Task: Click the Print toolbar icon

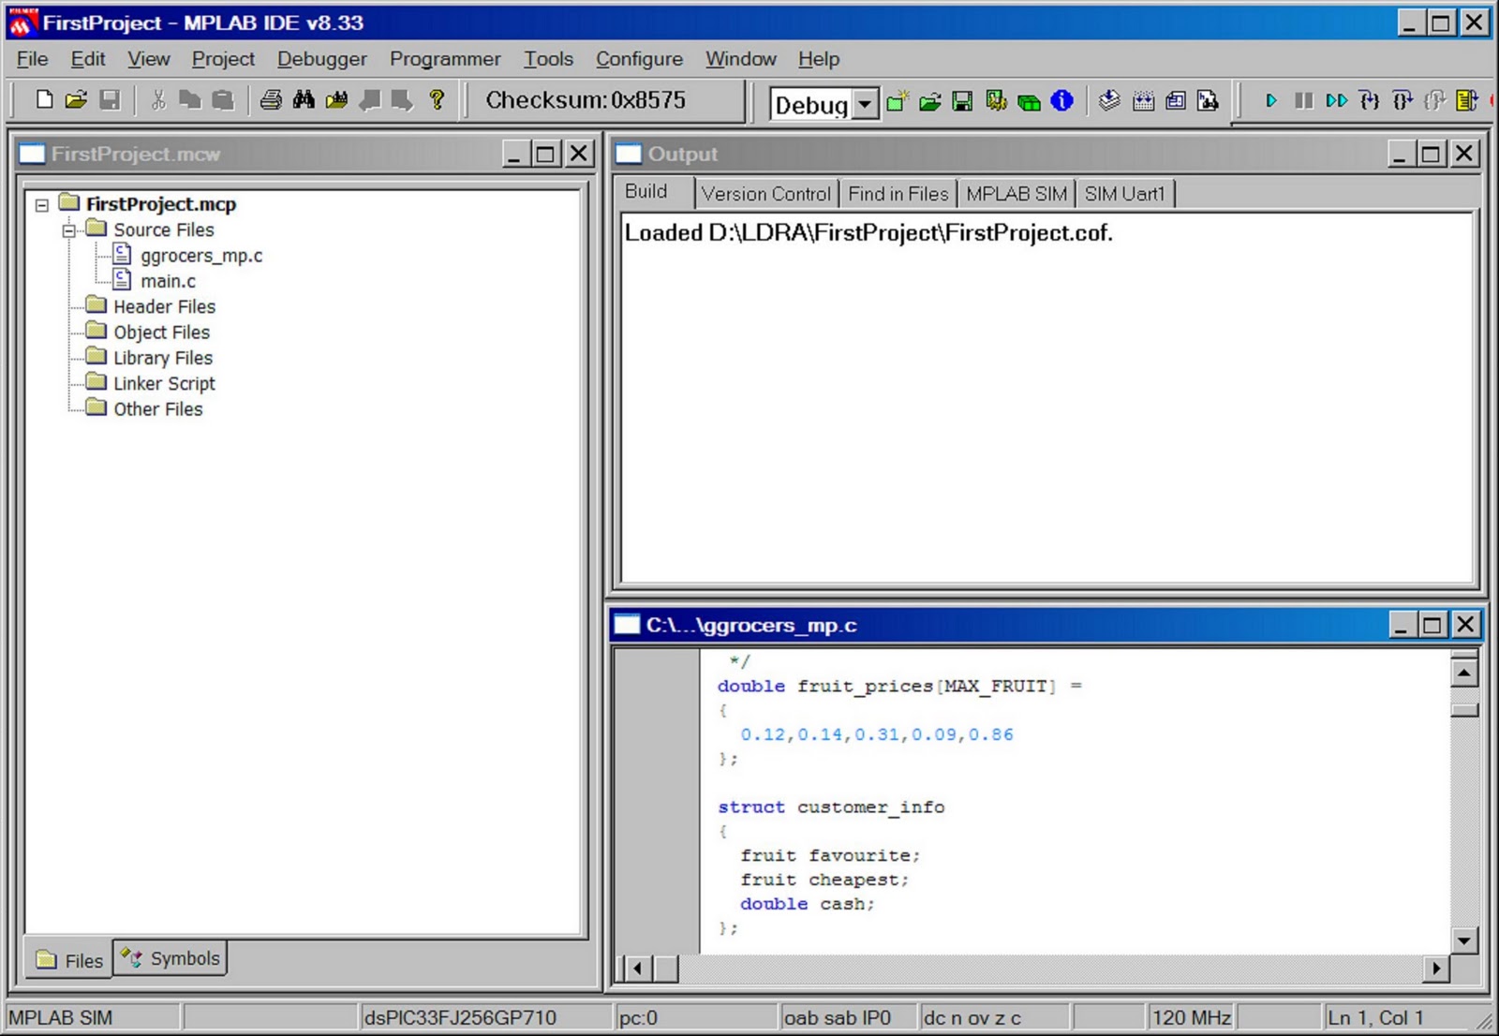Action: (x=272, y=100)
